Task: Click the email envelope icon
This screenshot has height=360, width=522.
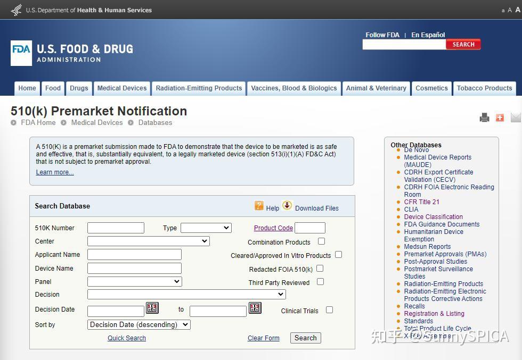Action: [x=516, y=118]
